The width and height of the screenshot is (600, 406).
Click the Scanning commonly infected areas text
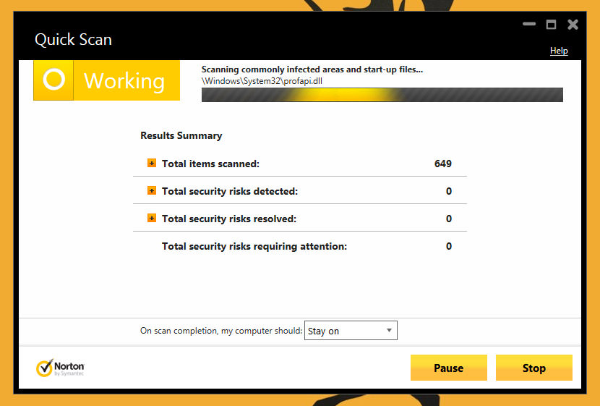pos(312,69)
